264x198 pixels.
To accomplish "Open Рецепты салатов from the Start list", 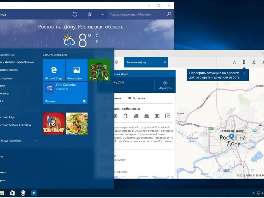I will [x=9, y=70].
